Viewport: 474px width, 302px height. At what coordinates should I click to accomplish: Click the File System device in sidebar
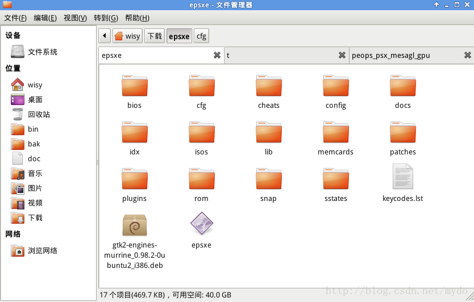(x=34, y=52)
